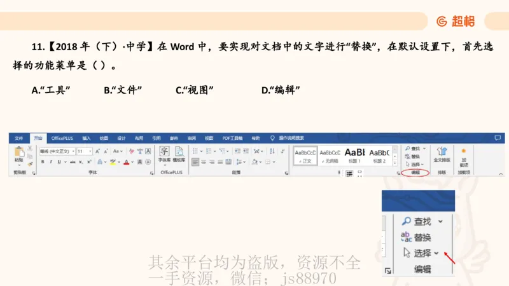Click the Clear Formatting eraser icon
The width and height of the screenshot is (509, 286).
(132, 151)
